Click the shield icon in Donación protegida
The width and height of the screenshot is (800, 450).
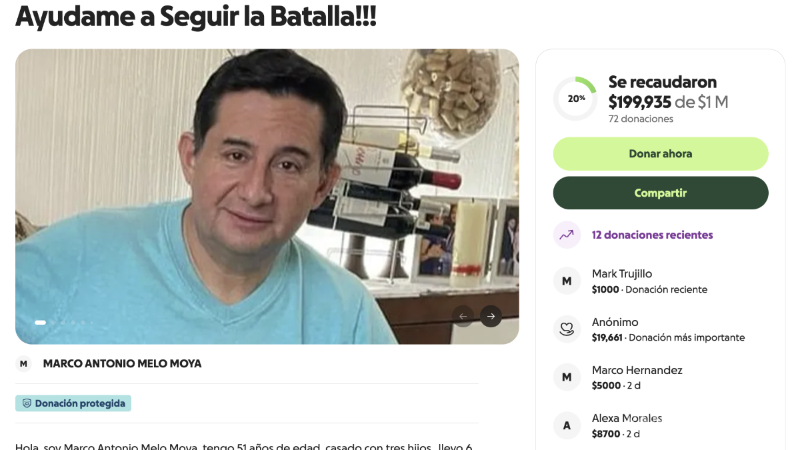coord(27,403)
